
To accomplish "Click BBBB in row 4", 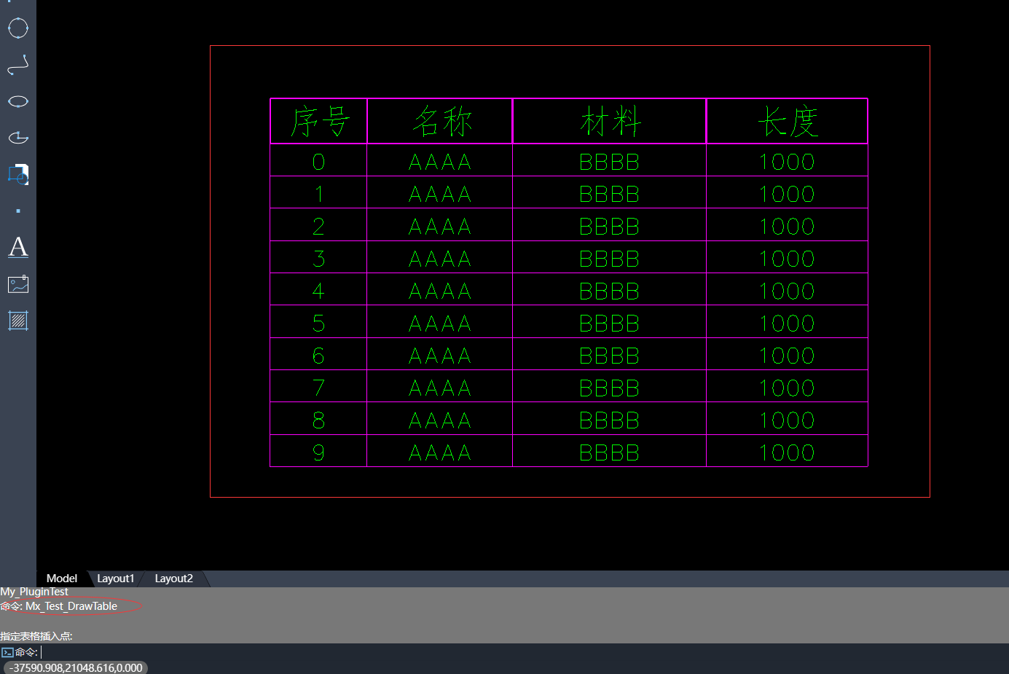I will [x=610, y=291].
